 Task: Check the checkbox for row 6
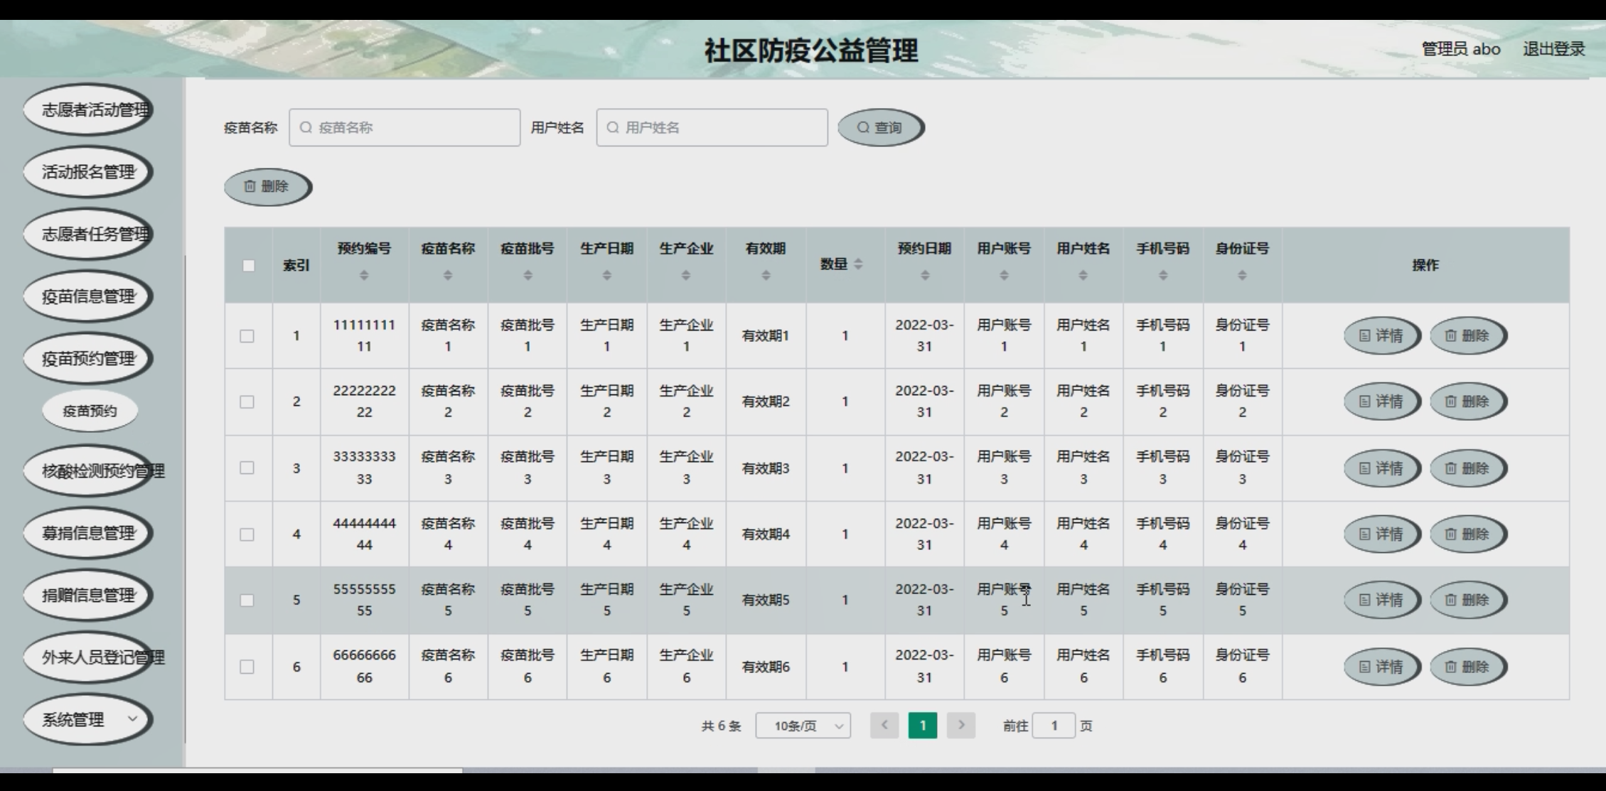point(247,667)
